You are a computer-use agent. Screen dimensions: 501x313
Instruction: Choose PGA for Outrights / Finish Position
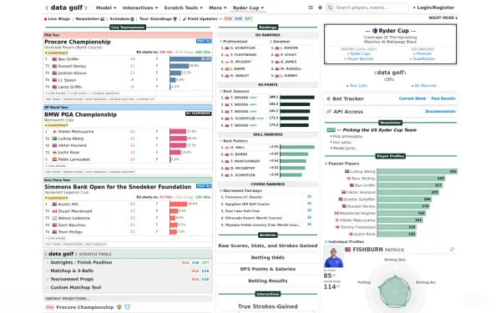click(x=185, y=263)
